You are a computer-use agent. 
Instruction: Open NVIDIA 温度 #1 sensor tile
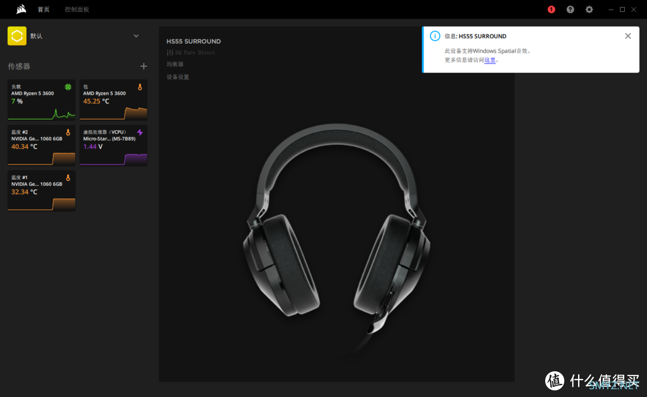click(41, 190)
